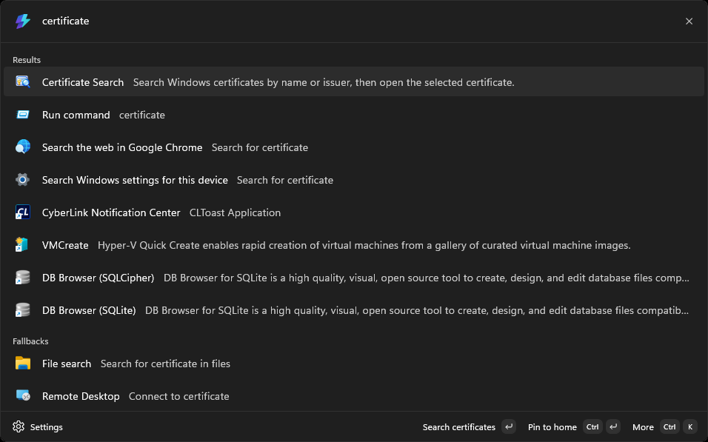Click the Enter key hint beside Search certificates

(x=509, y=426)
